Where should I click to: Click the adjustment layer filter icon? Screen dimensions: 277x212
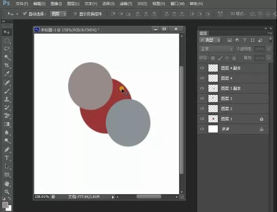pyautogui.click(x=237, y=40)
